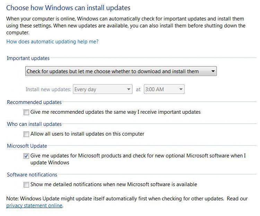The width and height of the screenshot is (260, 216).
Task: Expand the '3:00 AM' time dropdown
Action: pyautogui.click(x=164, y=89)
